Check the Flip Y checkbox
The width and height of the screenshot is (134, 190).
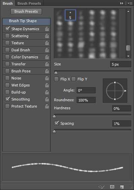[x=74, y=79]
